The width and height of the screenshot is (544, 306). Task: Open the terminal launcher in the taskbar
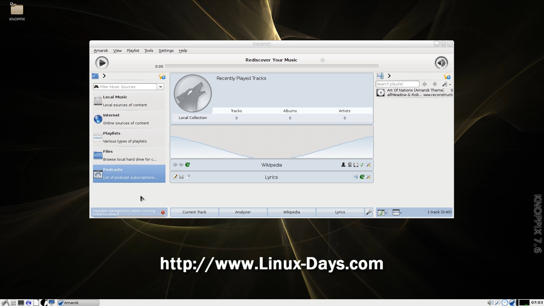click(x=21, y=303)
